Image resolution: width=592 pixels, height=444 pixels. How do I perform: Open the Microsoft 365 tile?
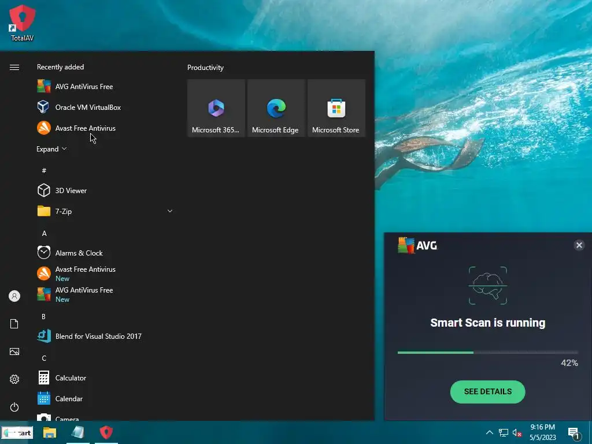216,108
